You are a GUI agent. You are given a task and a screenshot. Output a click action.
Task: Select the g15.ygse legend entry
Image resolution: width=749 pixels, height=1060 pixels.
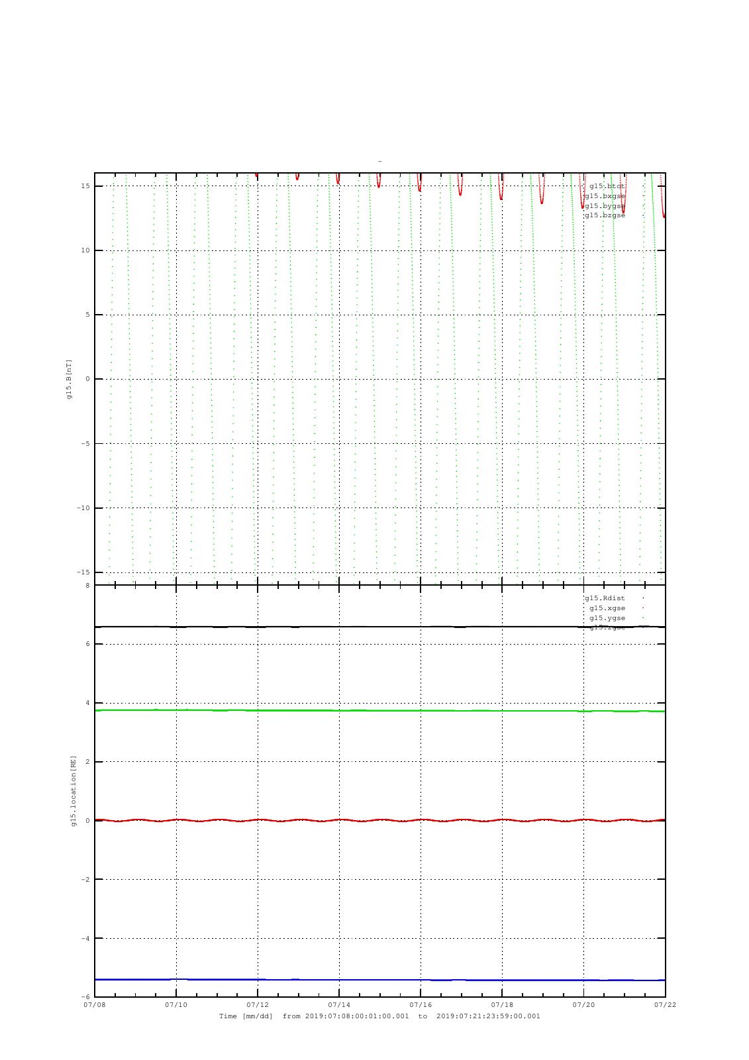(607, 618)
